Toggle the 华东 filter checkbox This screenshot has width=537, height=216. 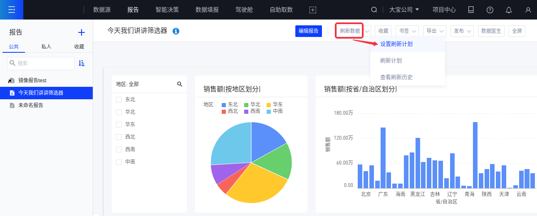click(x=119, y=125)
